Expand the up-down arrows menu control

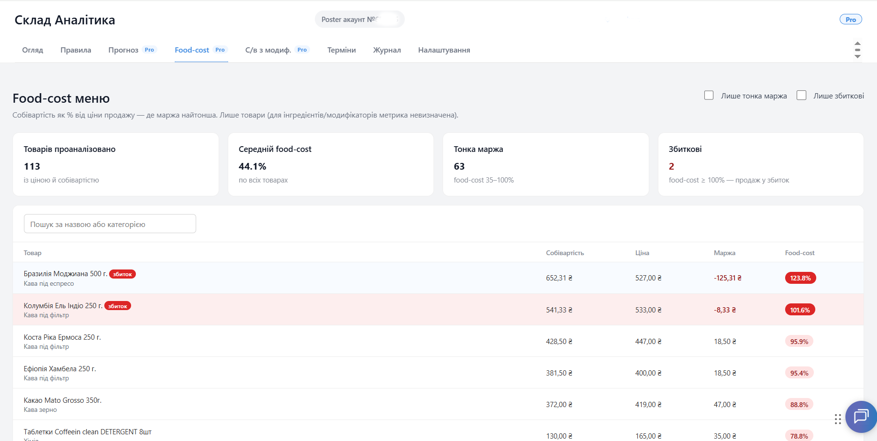click(x=857, y=50)
